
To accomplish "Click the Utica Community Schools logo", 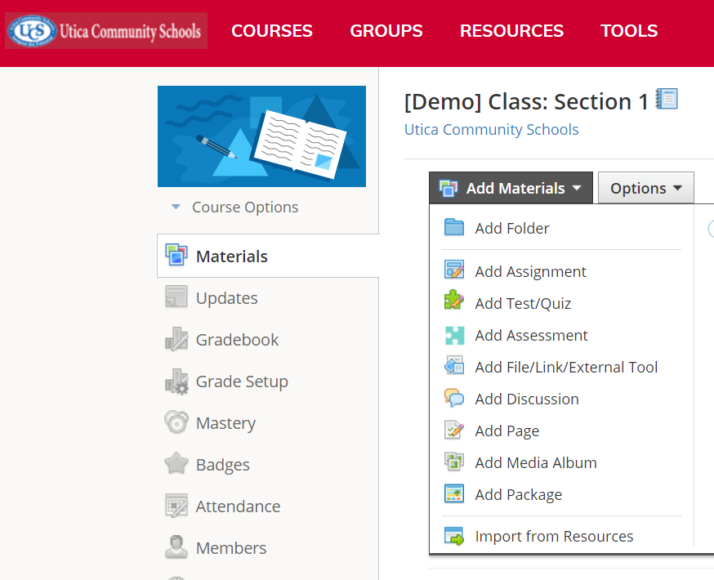I will coord(106,31).
